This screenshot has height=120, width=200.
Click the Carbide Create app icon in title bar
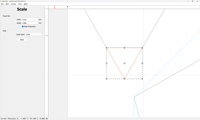(x=1, y=1)
